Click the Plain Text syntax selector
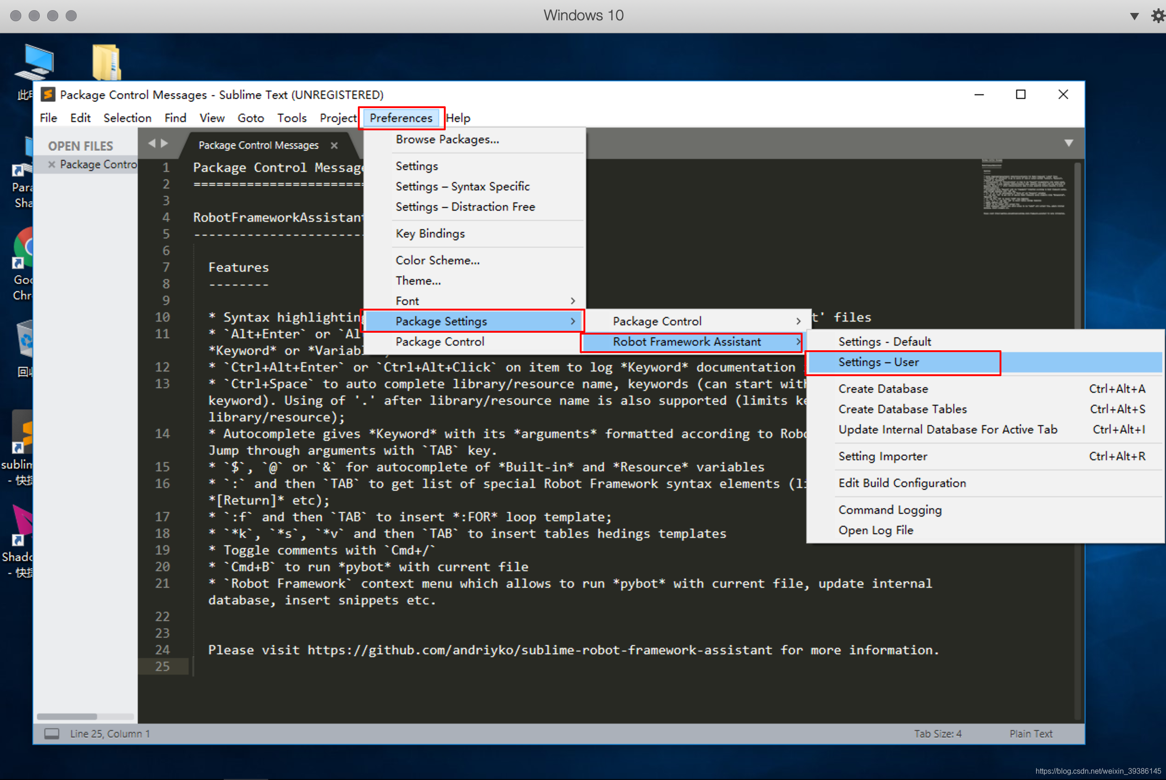The width and height of the screenshot is (1166, 780). coord(1031,734)
